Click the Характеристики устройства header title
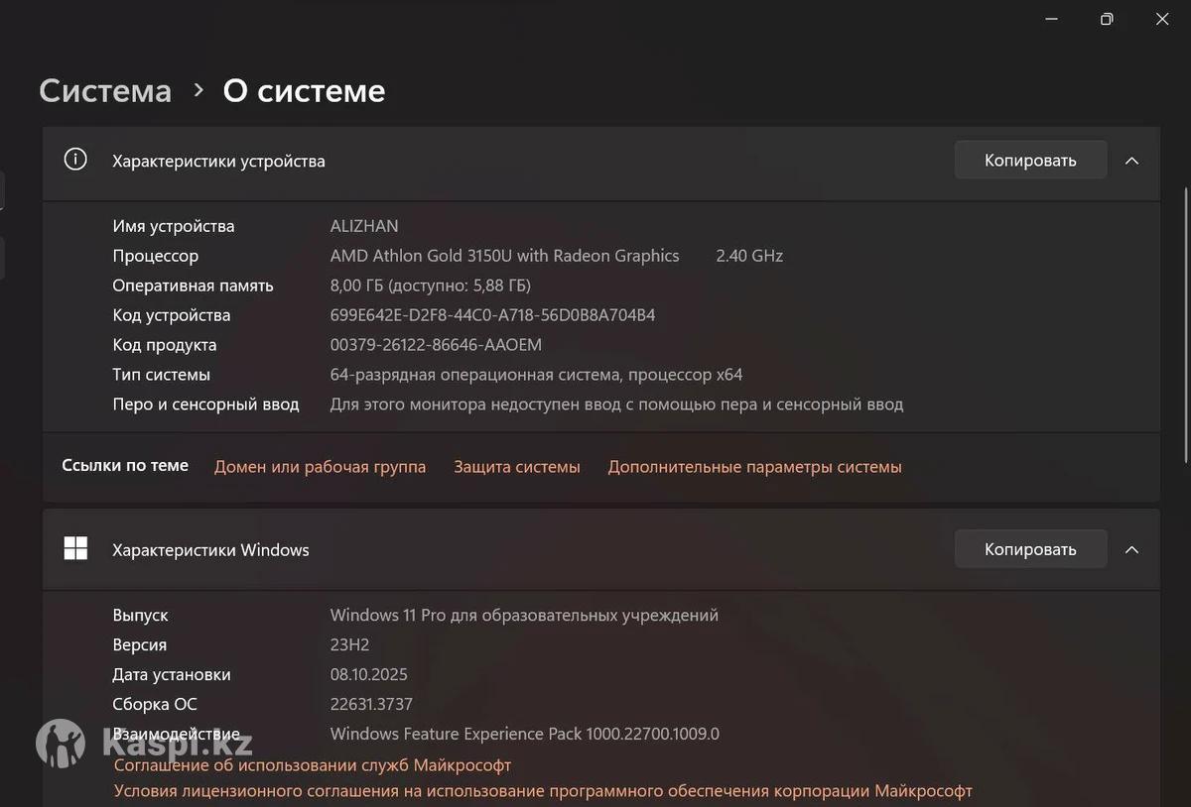 (218, 161)
